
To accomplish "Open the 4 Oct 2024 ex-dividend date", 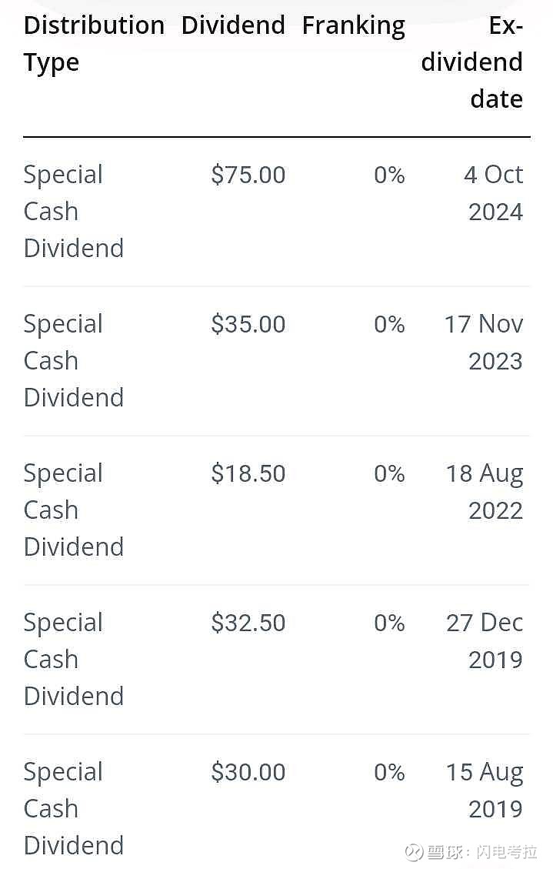I will [x=493, y=193].
